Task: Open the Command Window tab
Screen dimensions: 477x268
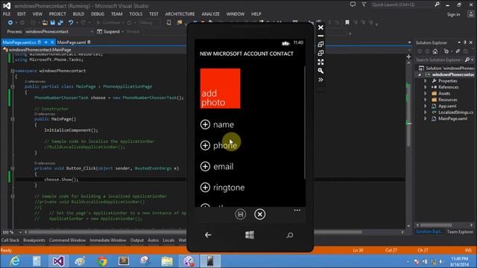Action: click(67, 240)
